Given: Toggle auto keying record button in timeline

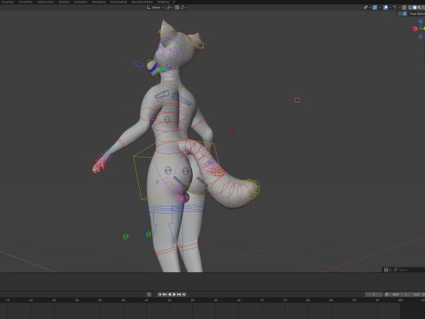Looking at the screenshot, I should [x=149, y=294].
